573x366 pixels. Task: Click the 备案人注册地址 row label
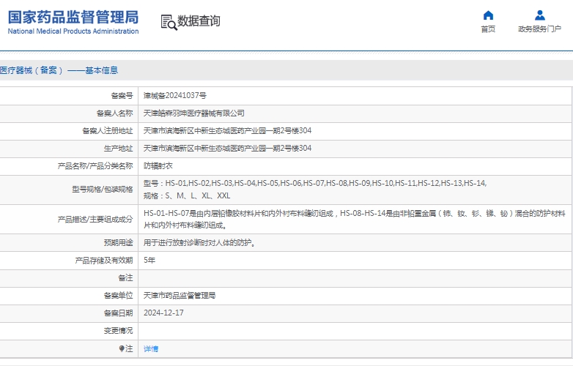pos(108,130)
